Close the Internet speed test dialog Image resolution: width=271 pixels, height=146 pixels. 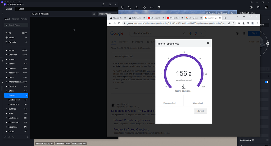208,43
